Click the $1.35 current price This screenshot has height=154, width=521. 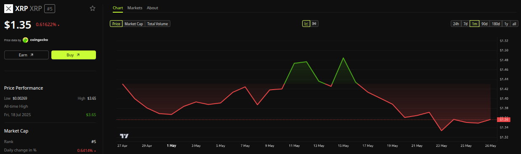point(18,25)
